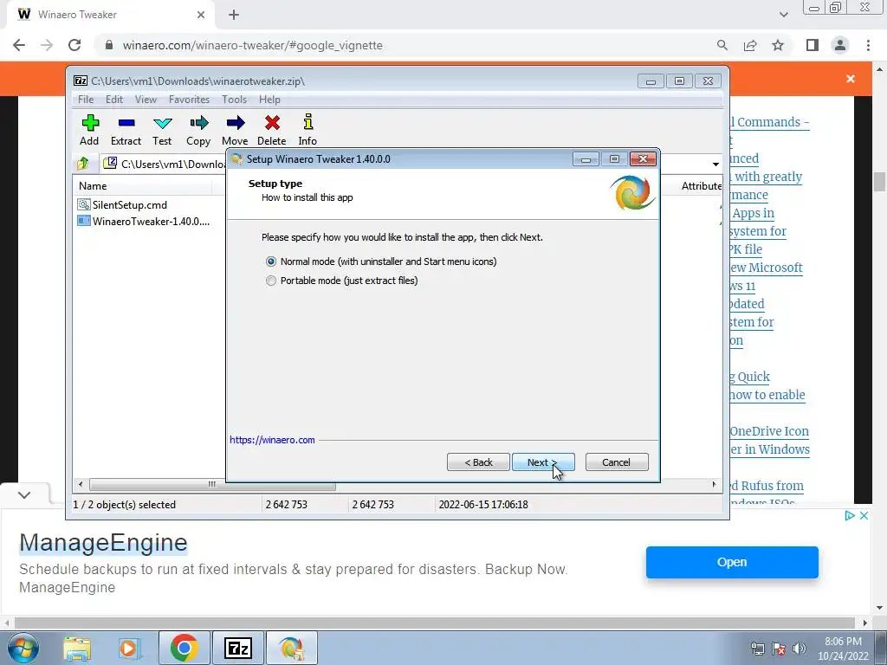Open Chrome tab search chevron
887x665 pixels.
tap(783, 15)
